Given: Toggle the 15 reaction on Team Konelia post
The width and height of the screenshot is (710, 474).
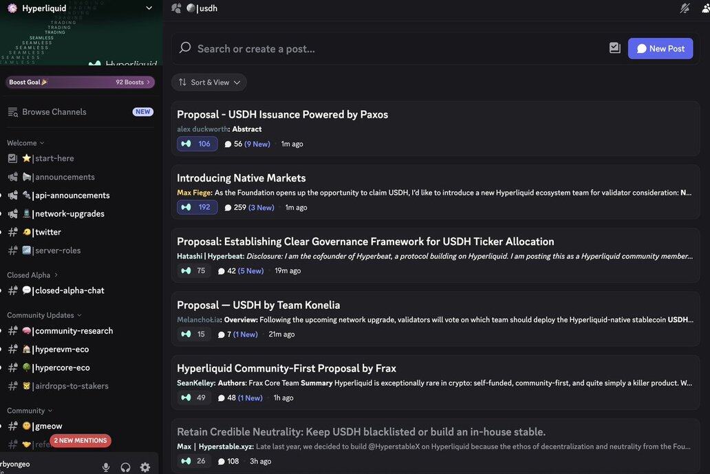Looking at the screenshot, I should tap(193, 334).
